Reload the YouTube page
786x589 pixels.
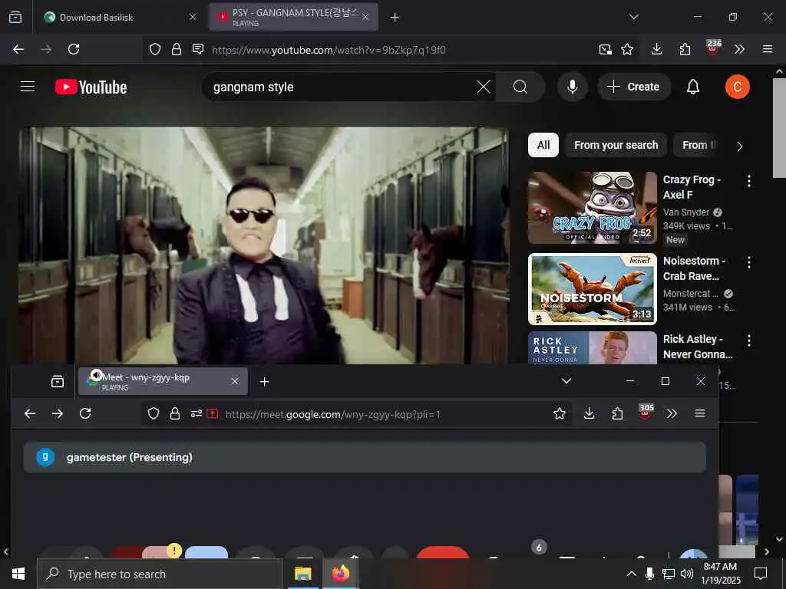pos(74,49)
